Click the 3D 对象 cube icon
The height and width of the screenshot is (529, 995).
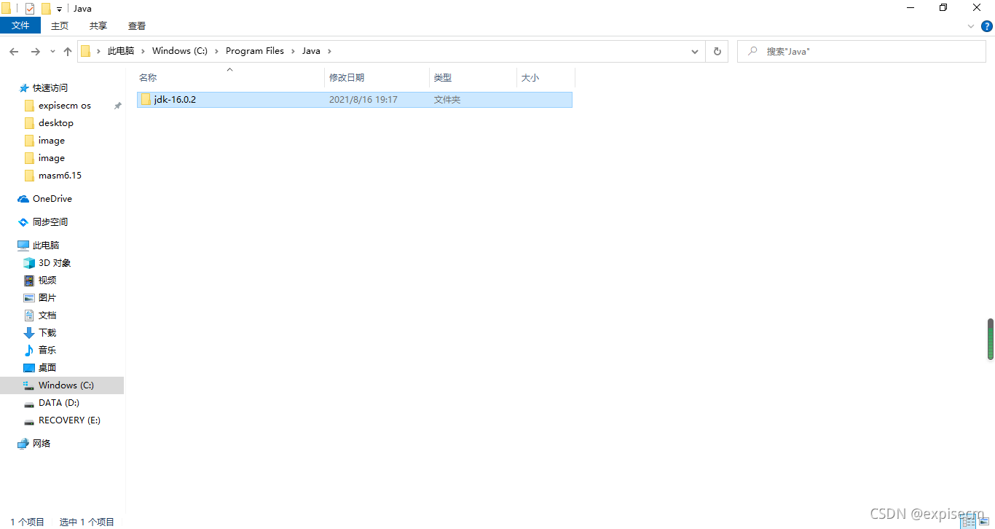coord(29,263)
